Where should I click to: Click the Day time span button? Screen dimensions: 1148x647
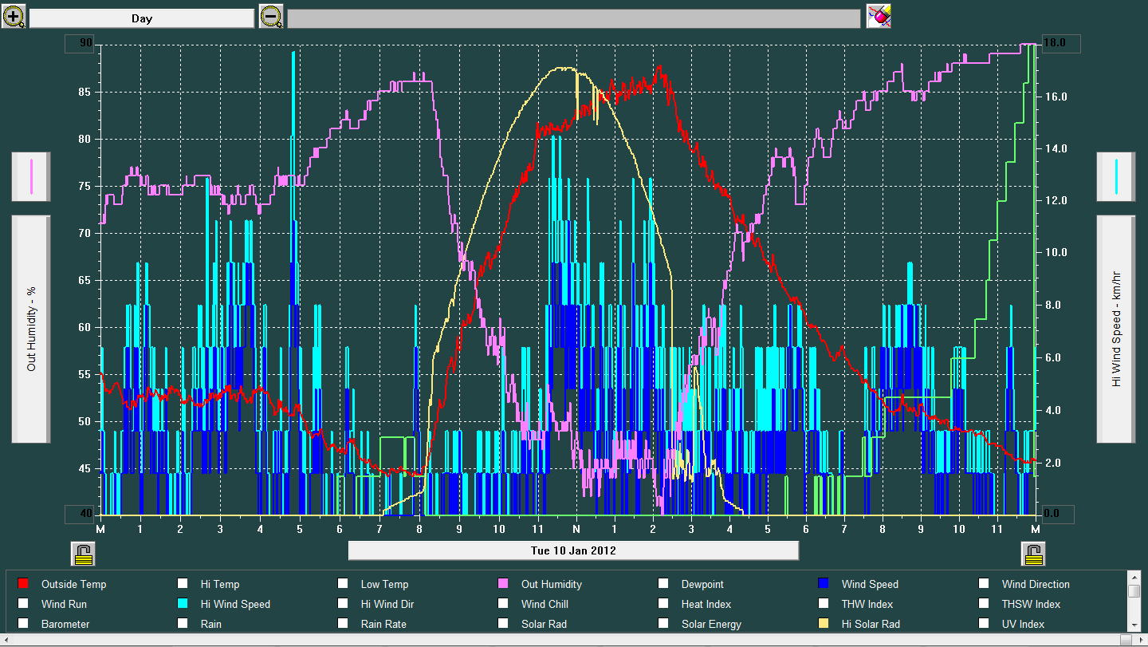pyautogui.click(x=142, y=18)
